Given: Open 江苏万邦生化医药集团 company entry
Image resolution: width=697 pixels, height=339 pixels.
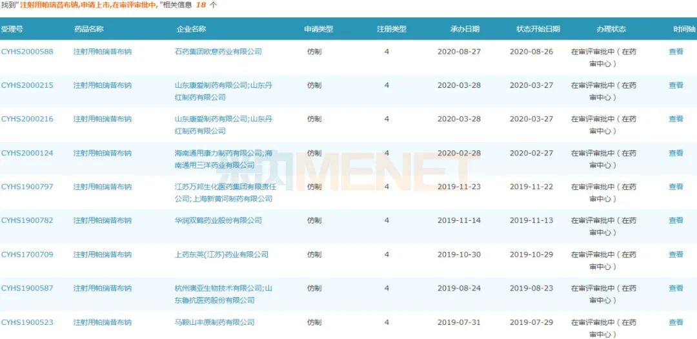Looking at the screenshot, I should [225, 192].
